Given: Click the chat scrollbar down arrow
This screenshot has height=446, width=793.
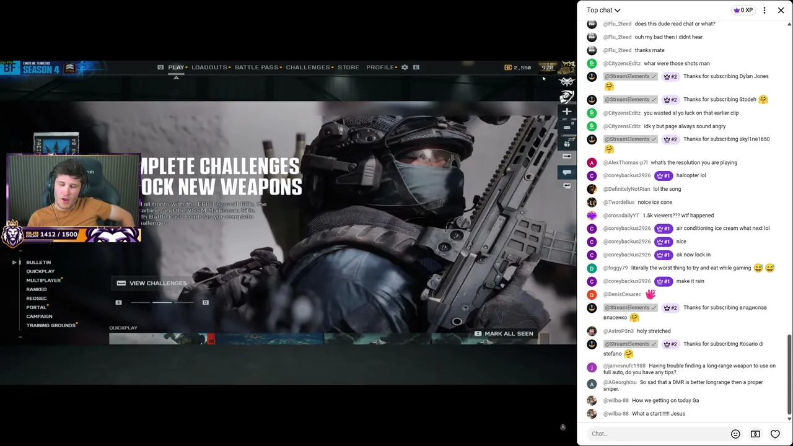Looking at the screenshot, I should click(x=789, y=419).
